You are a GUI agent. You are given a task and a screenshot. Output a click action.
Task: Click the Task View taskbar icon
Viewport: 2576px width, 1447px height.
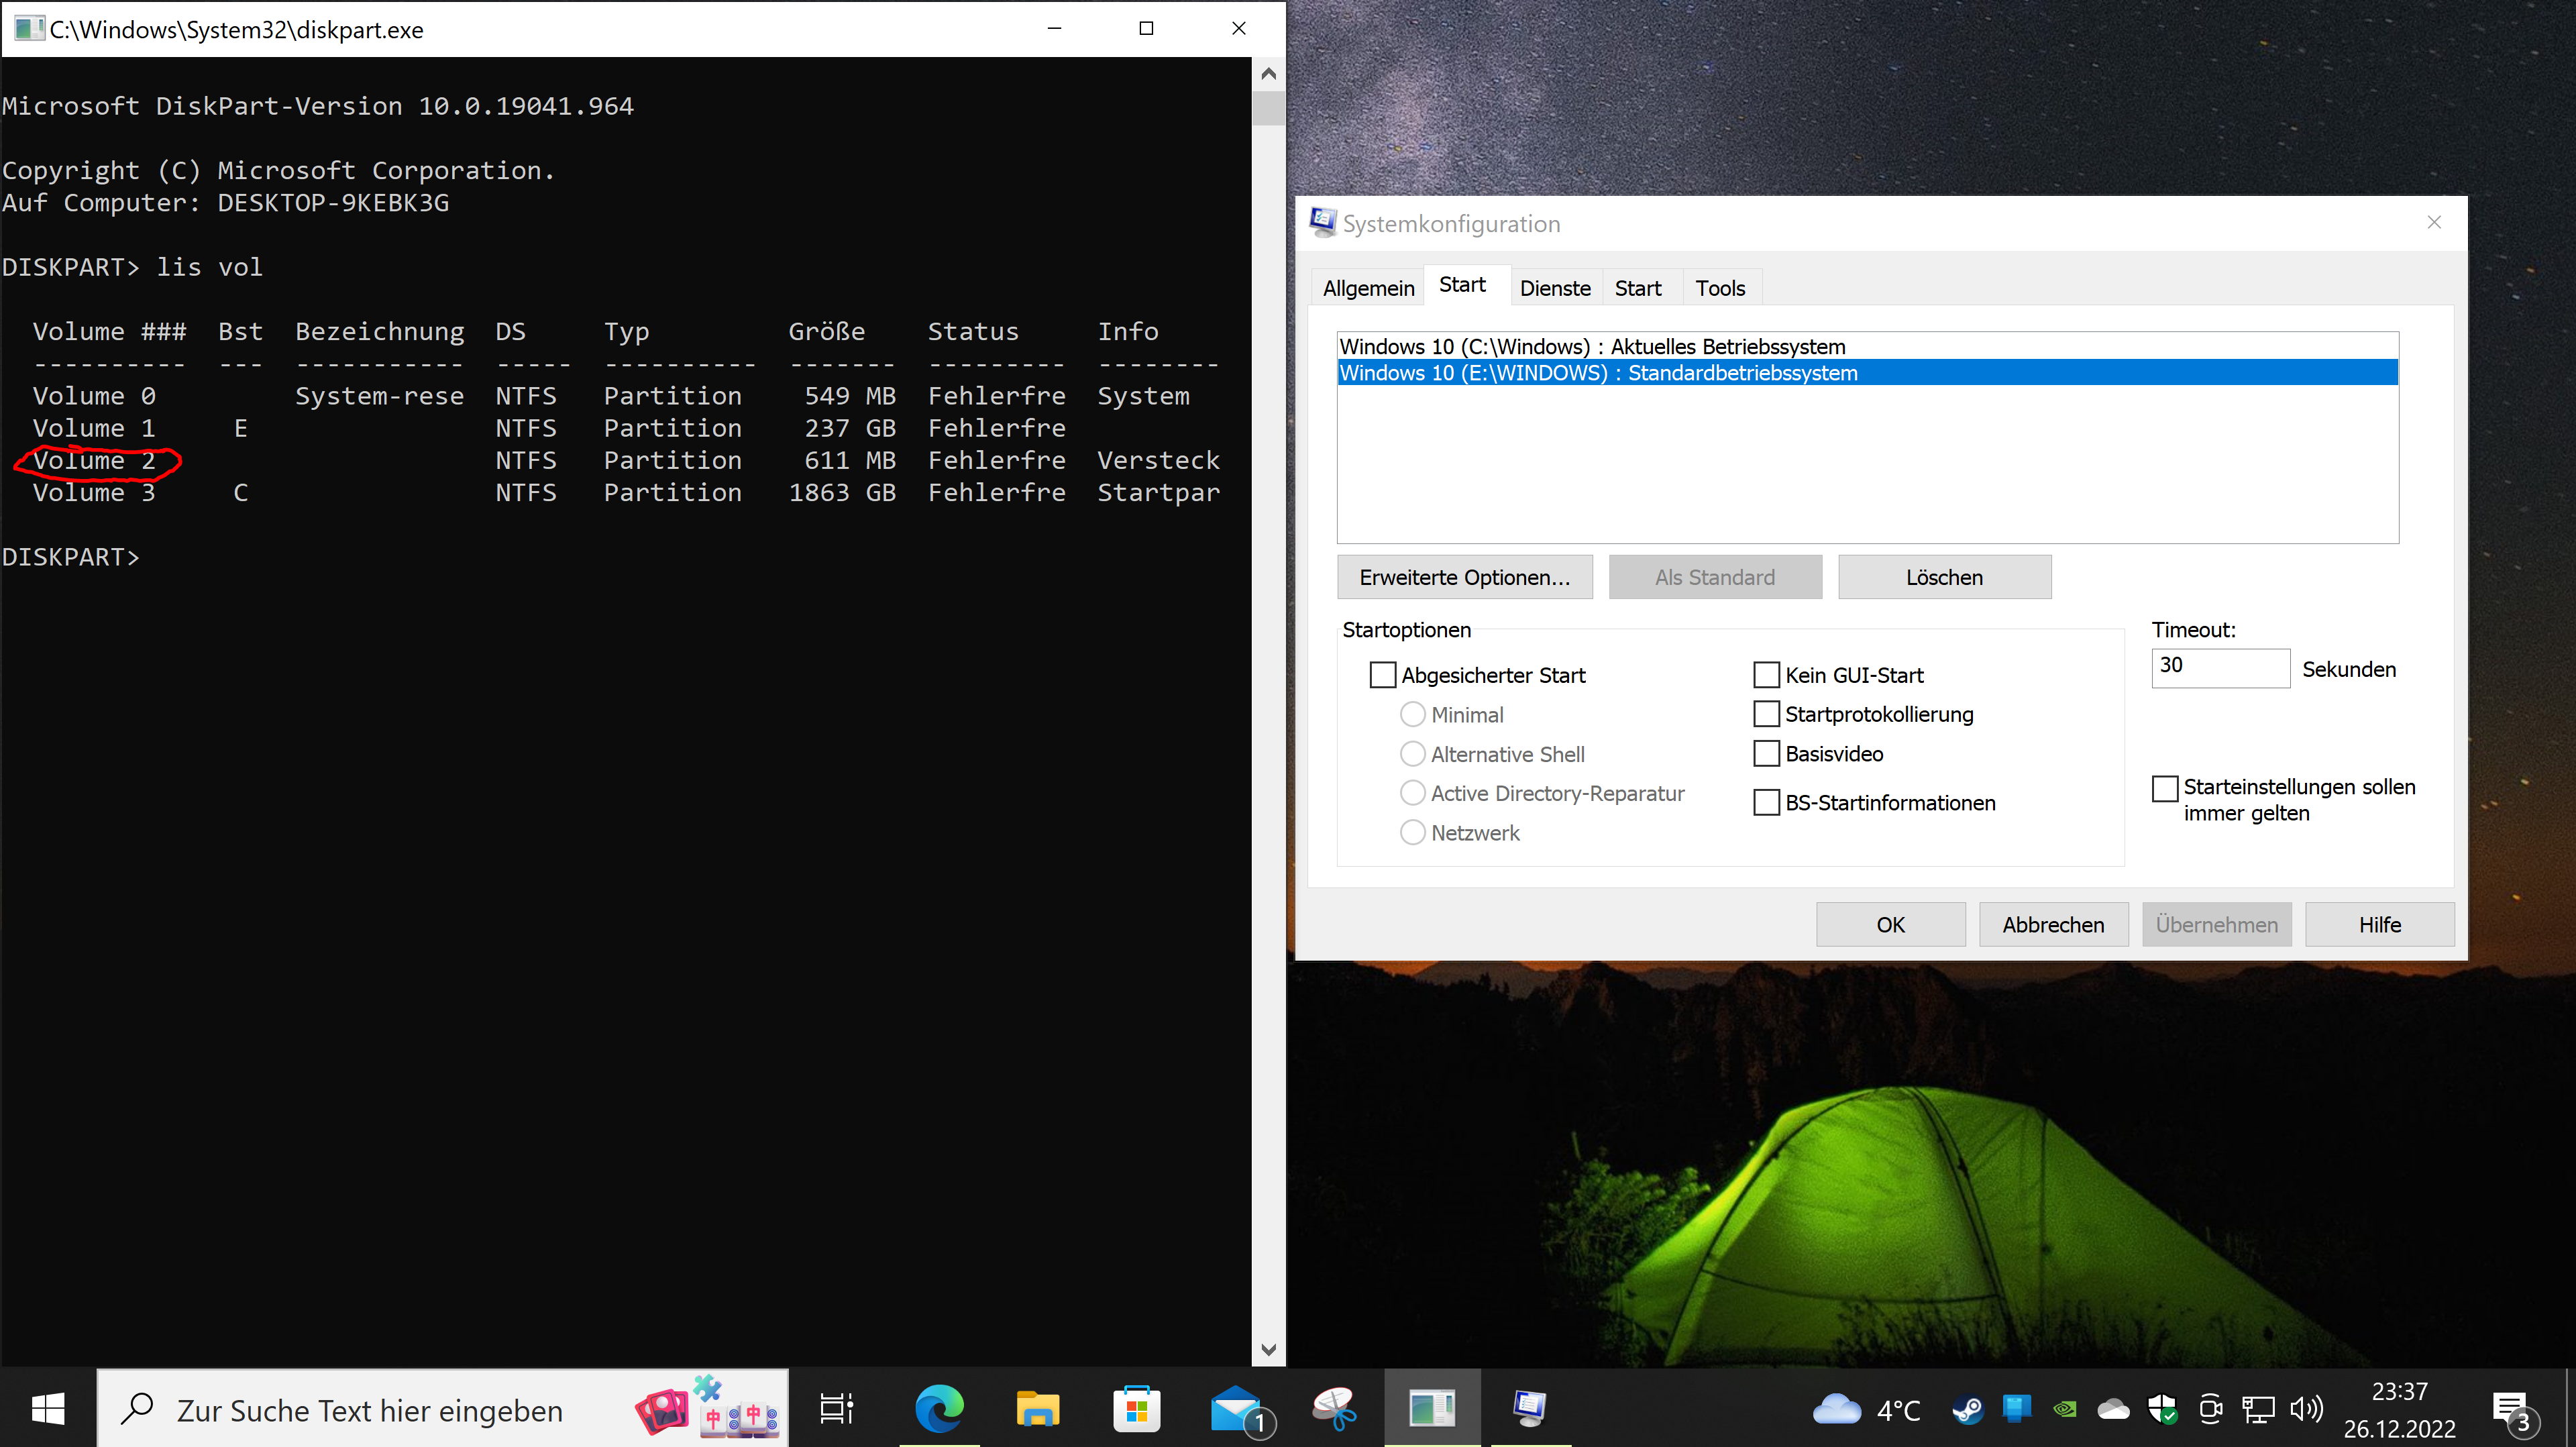pos(836,1409)
